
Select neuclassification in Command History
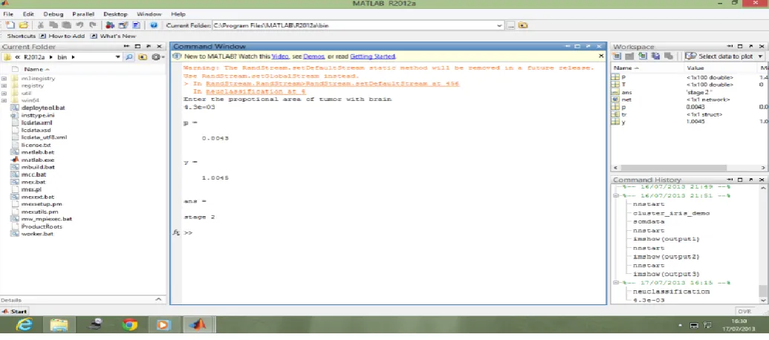pos(671,291)
